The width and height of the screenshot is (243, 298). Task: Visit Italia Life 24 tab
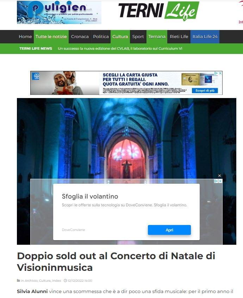[x=205, y=37]
